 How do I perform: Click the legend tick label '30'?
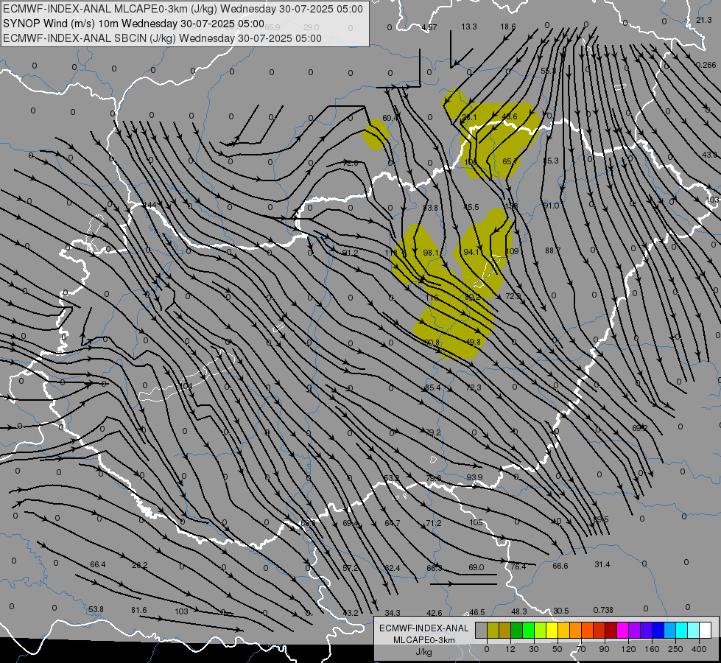pos(534,649)
